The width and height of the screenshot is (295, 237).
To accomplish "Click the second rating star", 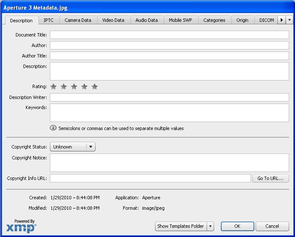I will click(x=64, y=87).
